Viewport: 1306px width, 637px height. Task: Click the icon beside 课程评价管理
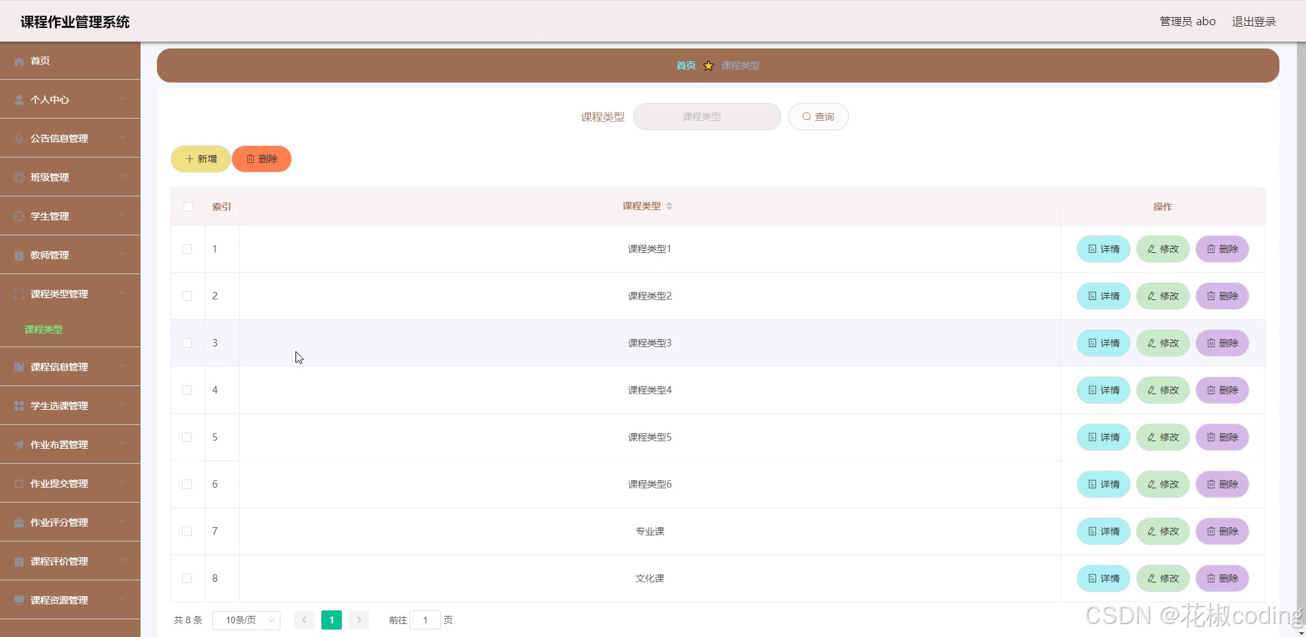[19, 561]
